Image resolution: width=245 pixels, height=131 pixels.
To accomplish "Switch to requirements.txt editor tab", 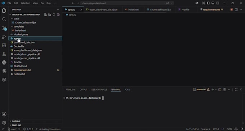I will (211, 9).
